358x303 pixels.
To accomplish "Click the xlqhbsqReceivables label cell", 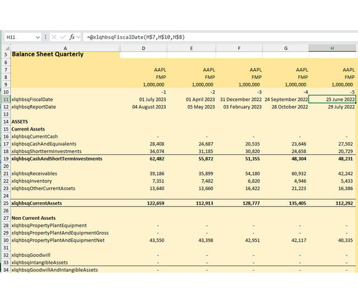I will [x=66, y=174].
